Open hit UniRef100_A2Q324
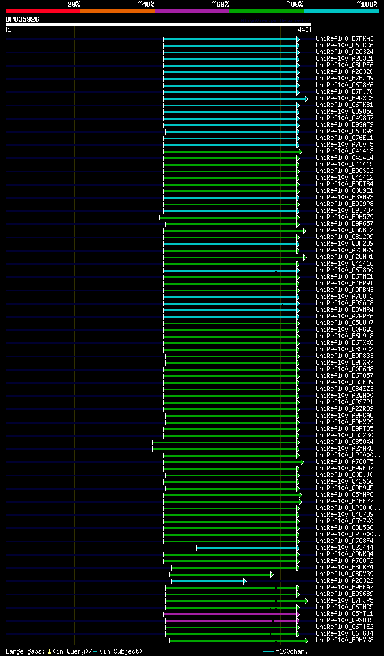This screenshot has width=384, height=656. [x=345, y=52]
